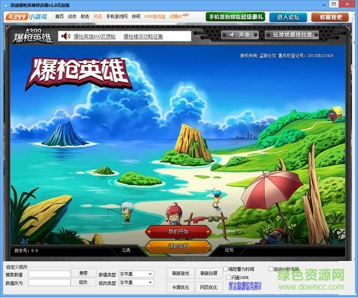Open the 爆枪精华攻略征集 link
Screen dimensions: 358x298
point(143,36)
